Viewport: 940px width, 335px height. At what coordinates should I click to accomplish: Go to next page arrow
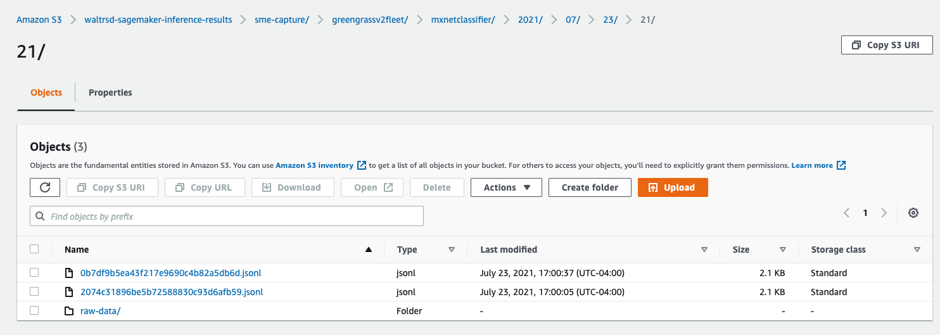click(884, 213)
